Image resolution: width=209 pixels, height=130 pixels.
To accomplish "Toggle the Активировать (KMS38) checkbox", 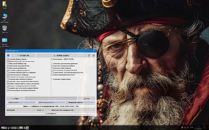I will pyautogui.click(x=52, y=59).
